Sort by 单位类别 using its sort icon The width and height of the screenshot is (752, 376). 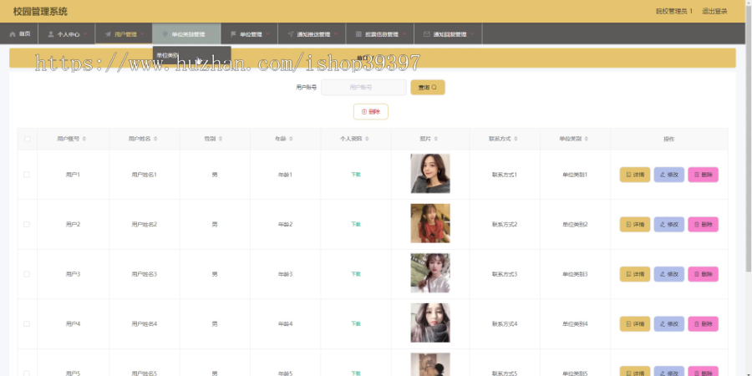point(586,139)
